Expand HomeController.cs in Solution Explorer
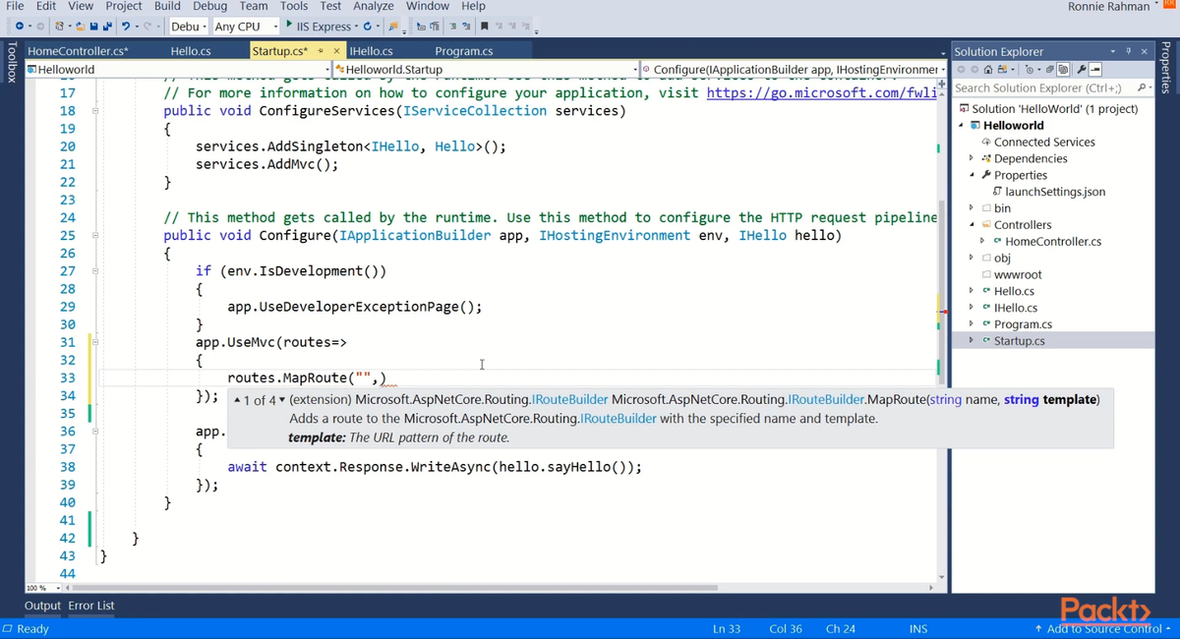The width and height of the screenshot is (1180, 639). click(x=982, y=241)
